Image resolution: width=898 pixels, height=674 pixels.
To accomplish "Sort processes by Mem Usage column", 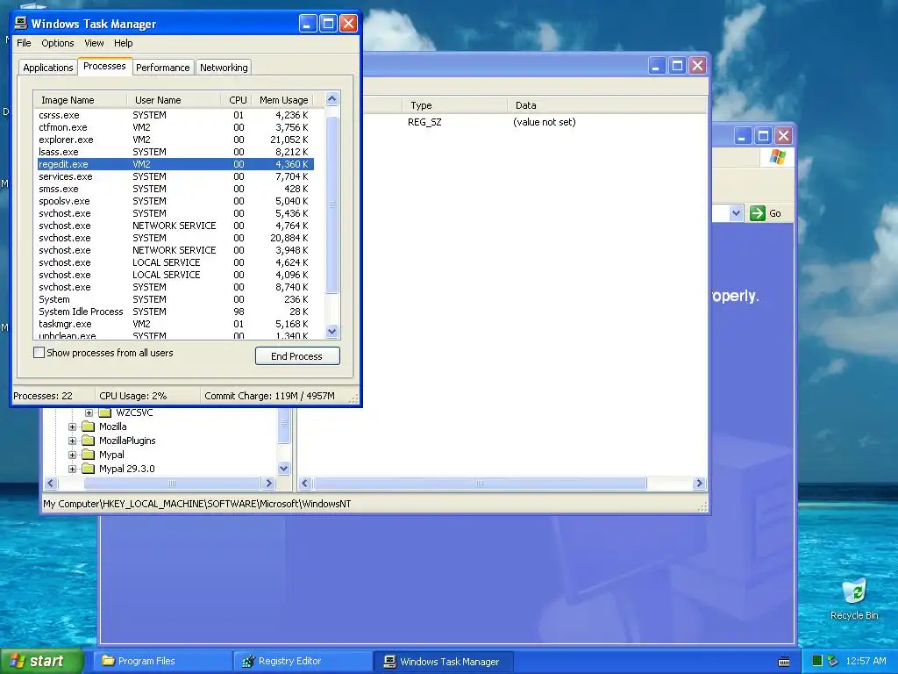I will tap(284, 100).
